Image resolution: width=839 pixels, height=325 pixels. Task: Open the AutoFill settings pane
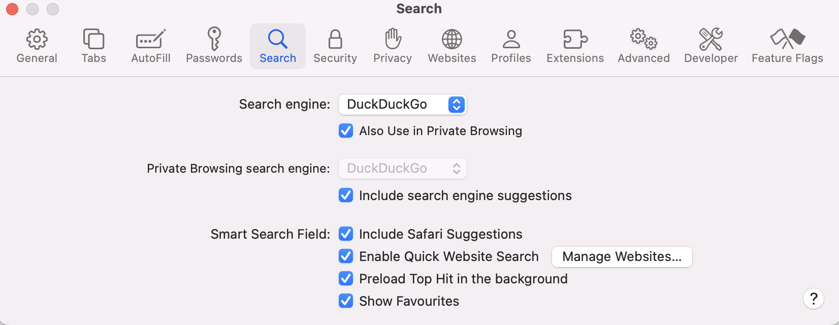pos(151,39)
